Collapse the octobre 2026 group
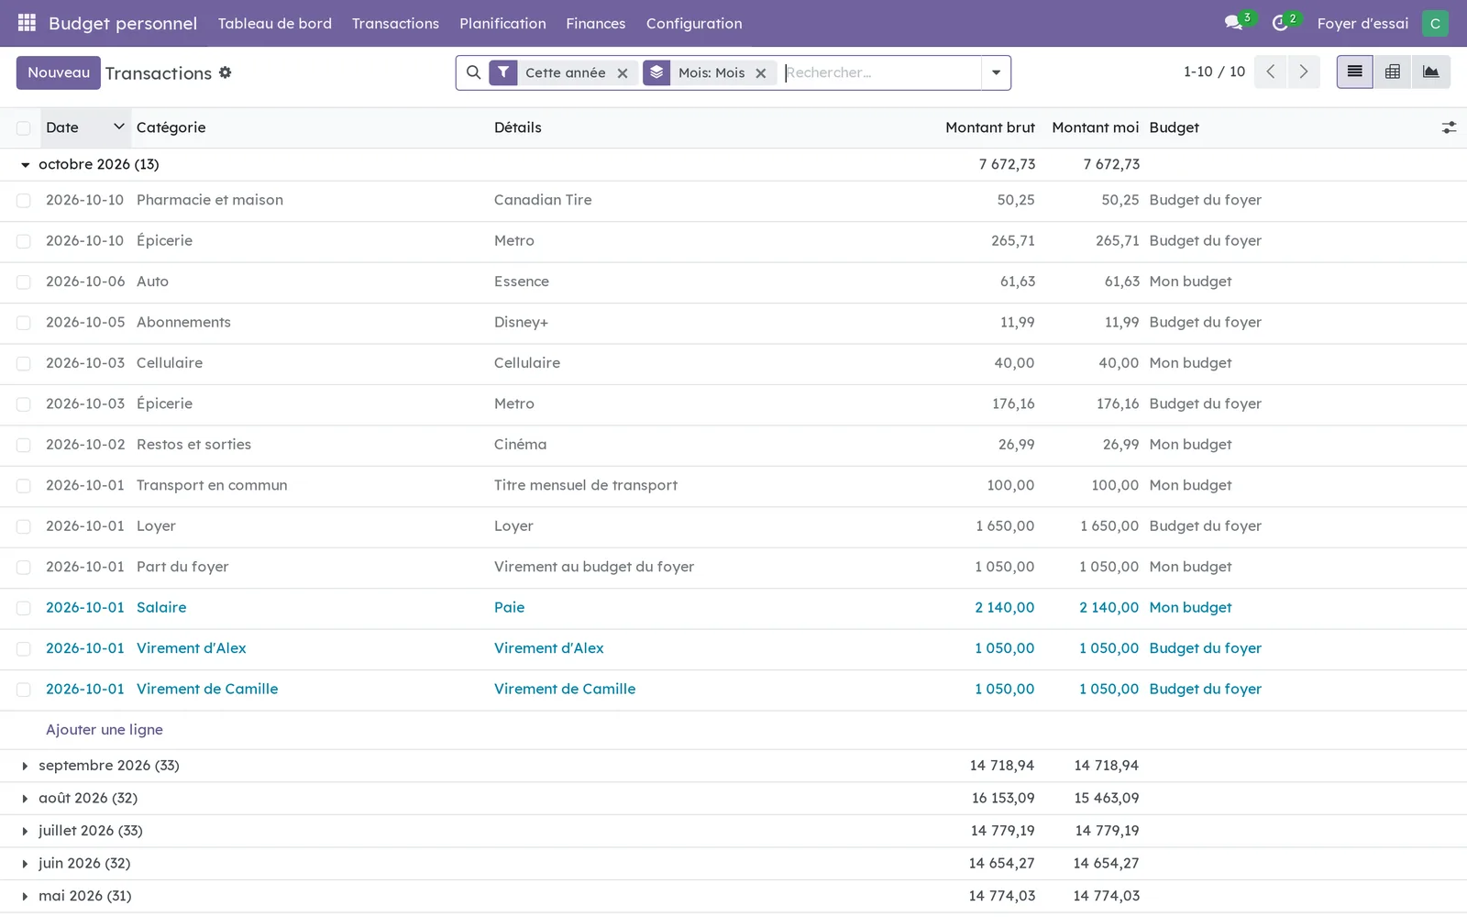Viewport: 1467px width, 917px height. click(25, 165)
